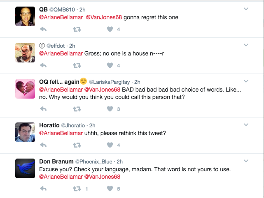The width and height of the screenshot is (264, 198).
Task: Like Don Branum's tweet
Action: pos(110,189)
